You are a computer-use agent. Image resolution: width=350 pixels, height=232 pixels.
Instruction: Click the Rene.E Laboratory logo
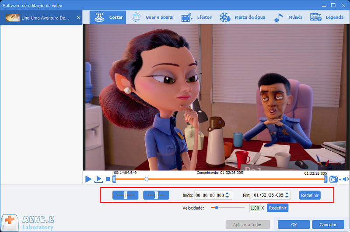pos(28,223)
